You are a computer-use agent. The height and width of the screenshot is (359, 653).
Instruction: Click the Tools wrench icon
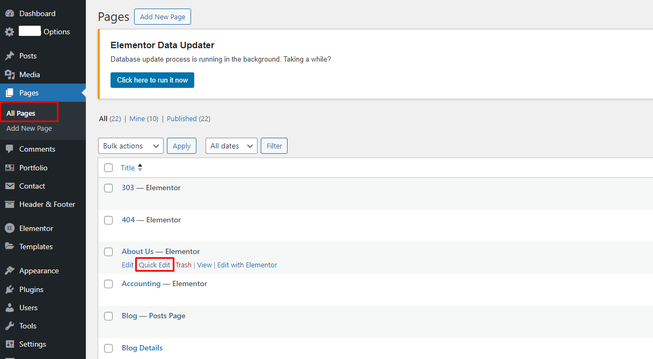point(10,326)
